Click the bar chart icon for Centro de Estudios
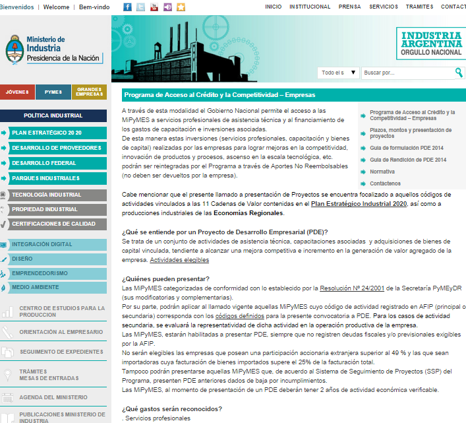This screenshot has height=423, width=466. coord(7,311)
